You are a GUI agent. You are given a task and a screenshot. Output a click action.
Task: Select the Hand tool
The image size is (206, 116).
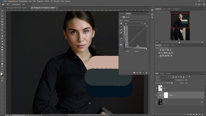2,64
